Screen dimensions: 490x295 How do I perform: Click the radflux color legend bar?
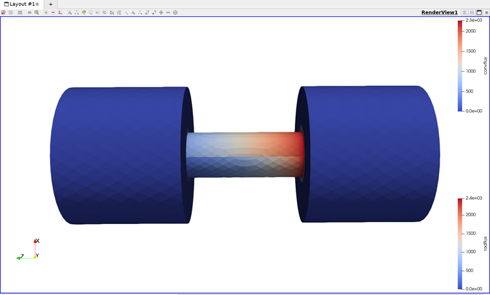pos(460,243)
